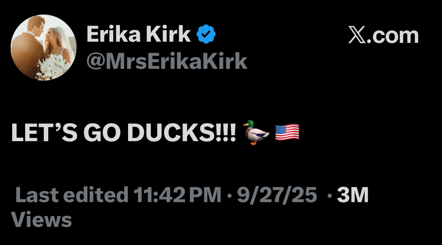Click the American flag emoji
The image size is (442, 245).
287,133
